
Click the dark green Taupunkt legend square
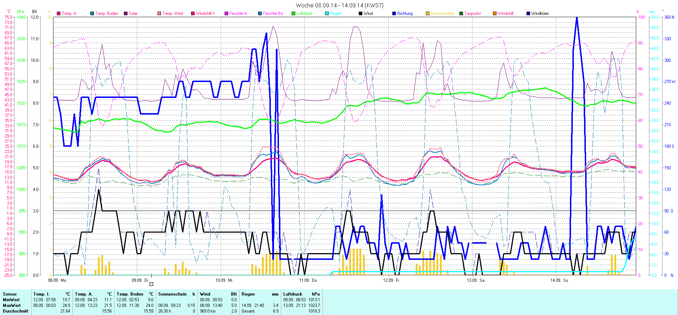pos(461,13)
